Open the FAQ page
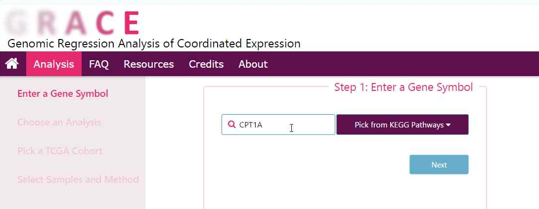This screenshot has height=209, width=539. pyautogui.click(x=98, y=64)
